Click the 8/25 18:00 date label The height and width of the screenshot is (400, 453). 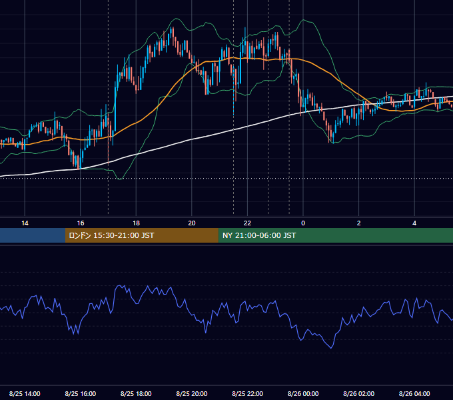click(136, 393)
